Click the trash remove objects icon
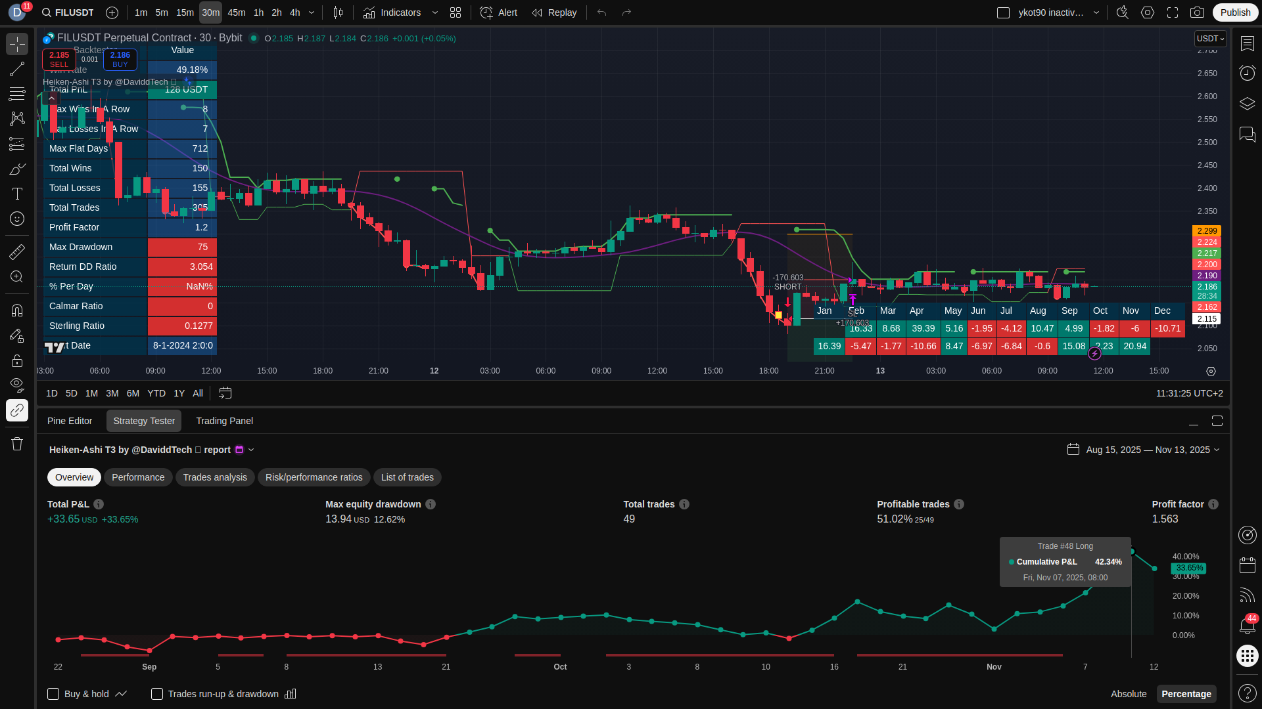The width and height of the screenshot is (1262, 709). tap(17, 444)
